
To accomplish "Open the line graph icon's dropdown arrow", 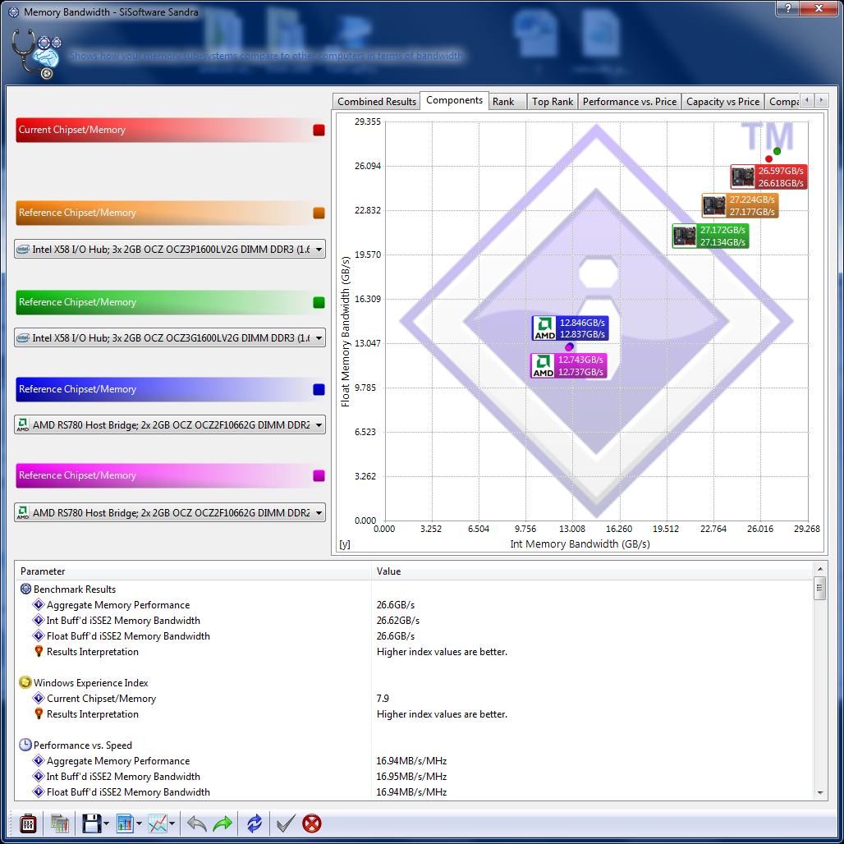I will point(172,823).
